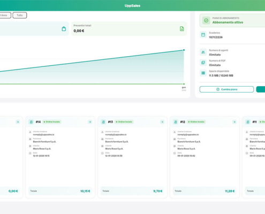The height and width of the screenshot is (214, 265).
Task: Click the Preventivi totali 0,00 € value
Action: click(x=79, y=31)
